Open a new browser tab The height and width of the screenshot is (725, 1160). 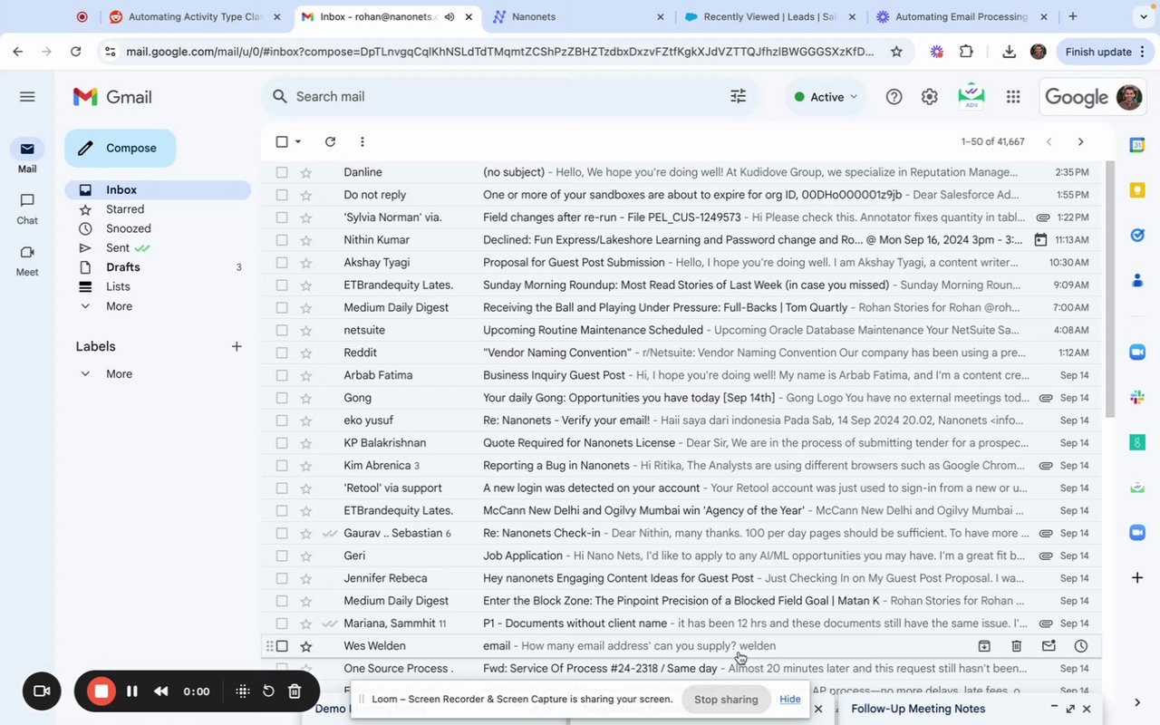click(1073, 16)
